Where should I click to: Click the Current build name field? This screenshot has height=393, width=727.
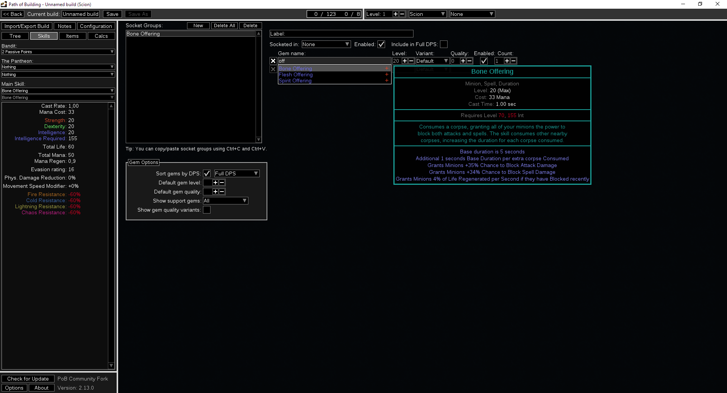click(81, 14)
